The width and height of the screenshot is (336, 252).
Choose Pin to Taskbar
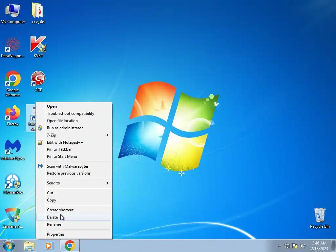pos(74,149)
